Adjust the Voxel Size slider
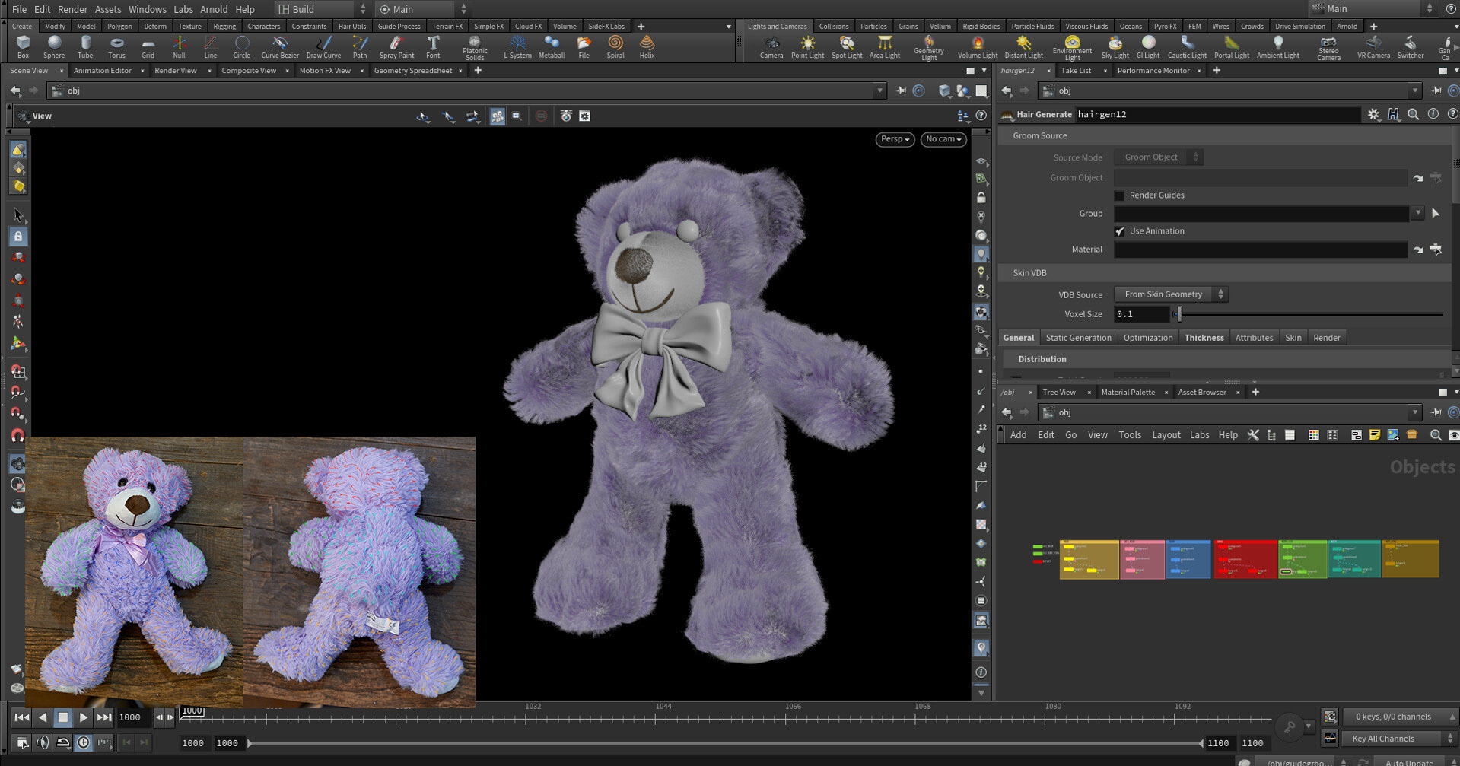The width and height of the screenshot is (1460, 766). click(1309, 314)
